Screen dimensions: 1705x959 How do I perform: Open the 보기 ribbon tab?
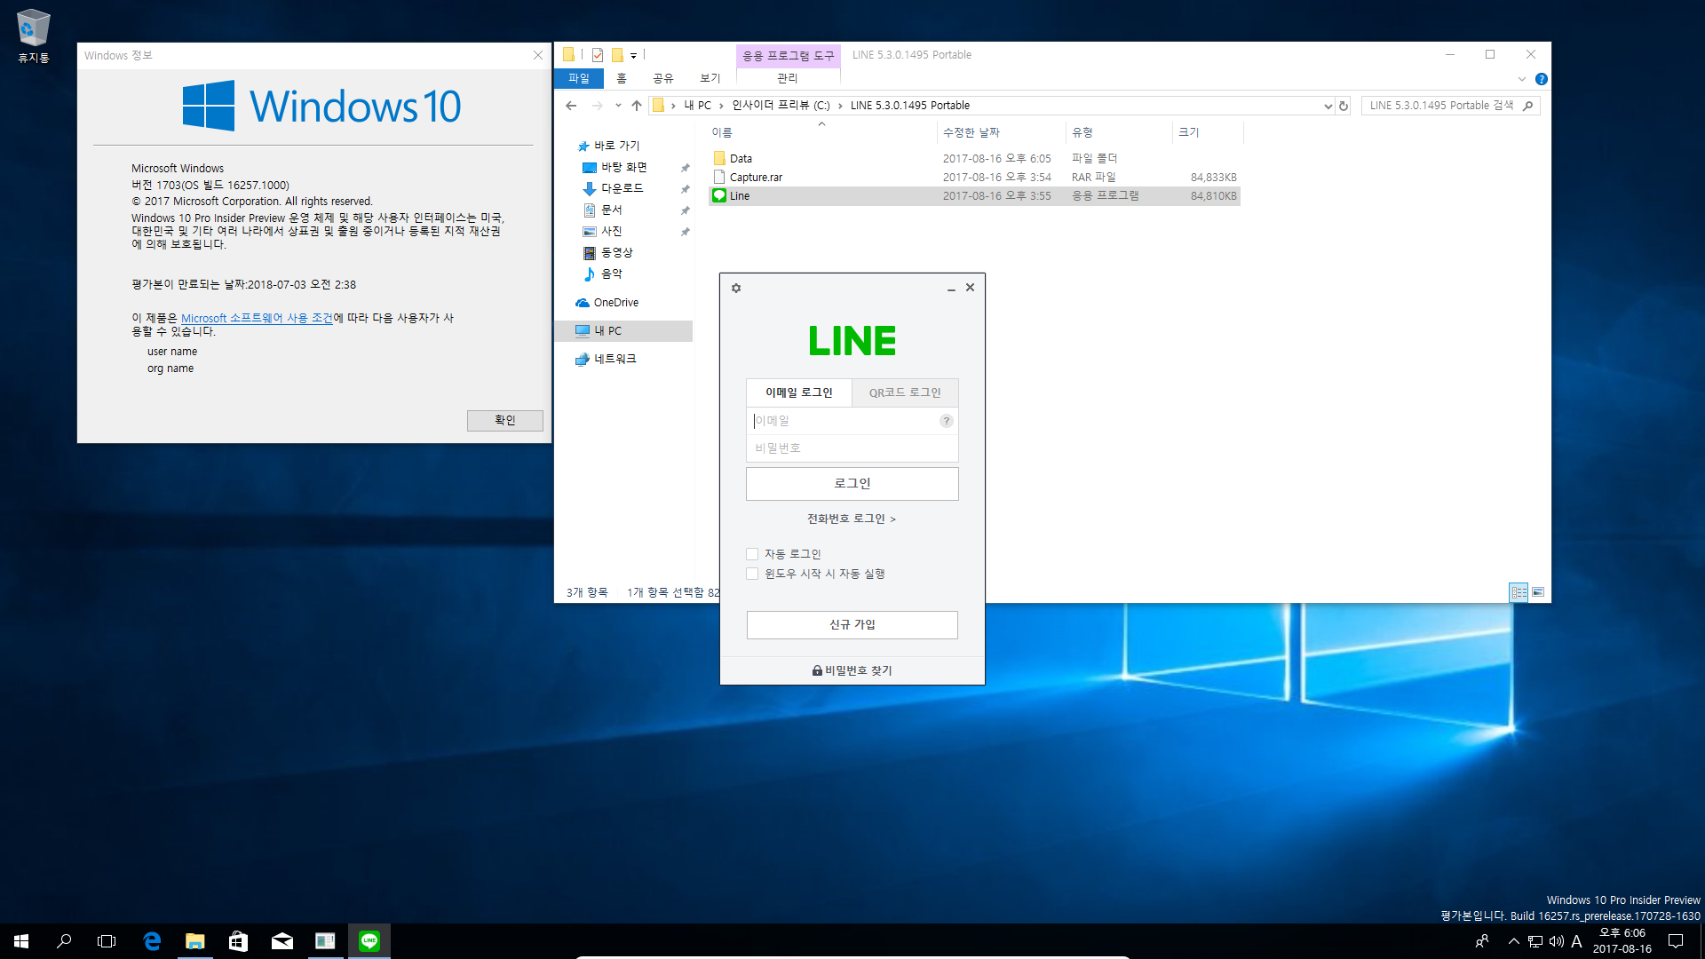tap(710, 79)
